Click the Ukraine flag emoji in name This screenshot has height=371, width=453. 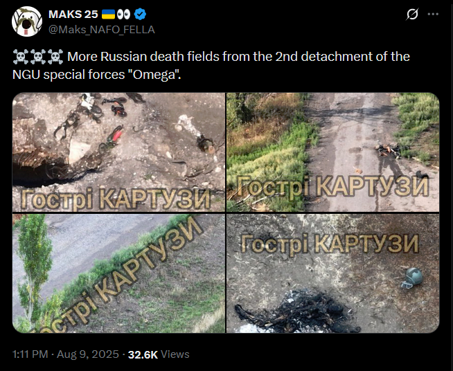coord(108,14)
